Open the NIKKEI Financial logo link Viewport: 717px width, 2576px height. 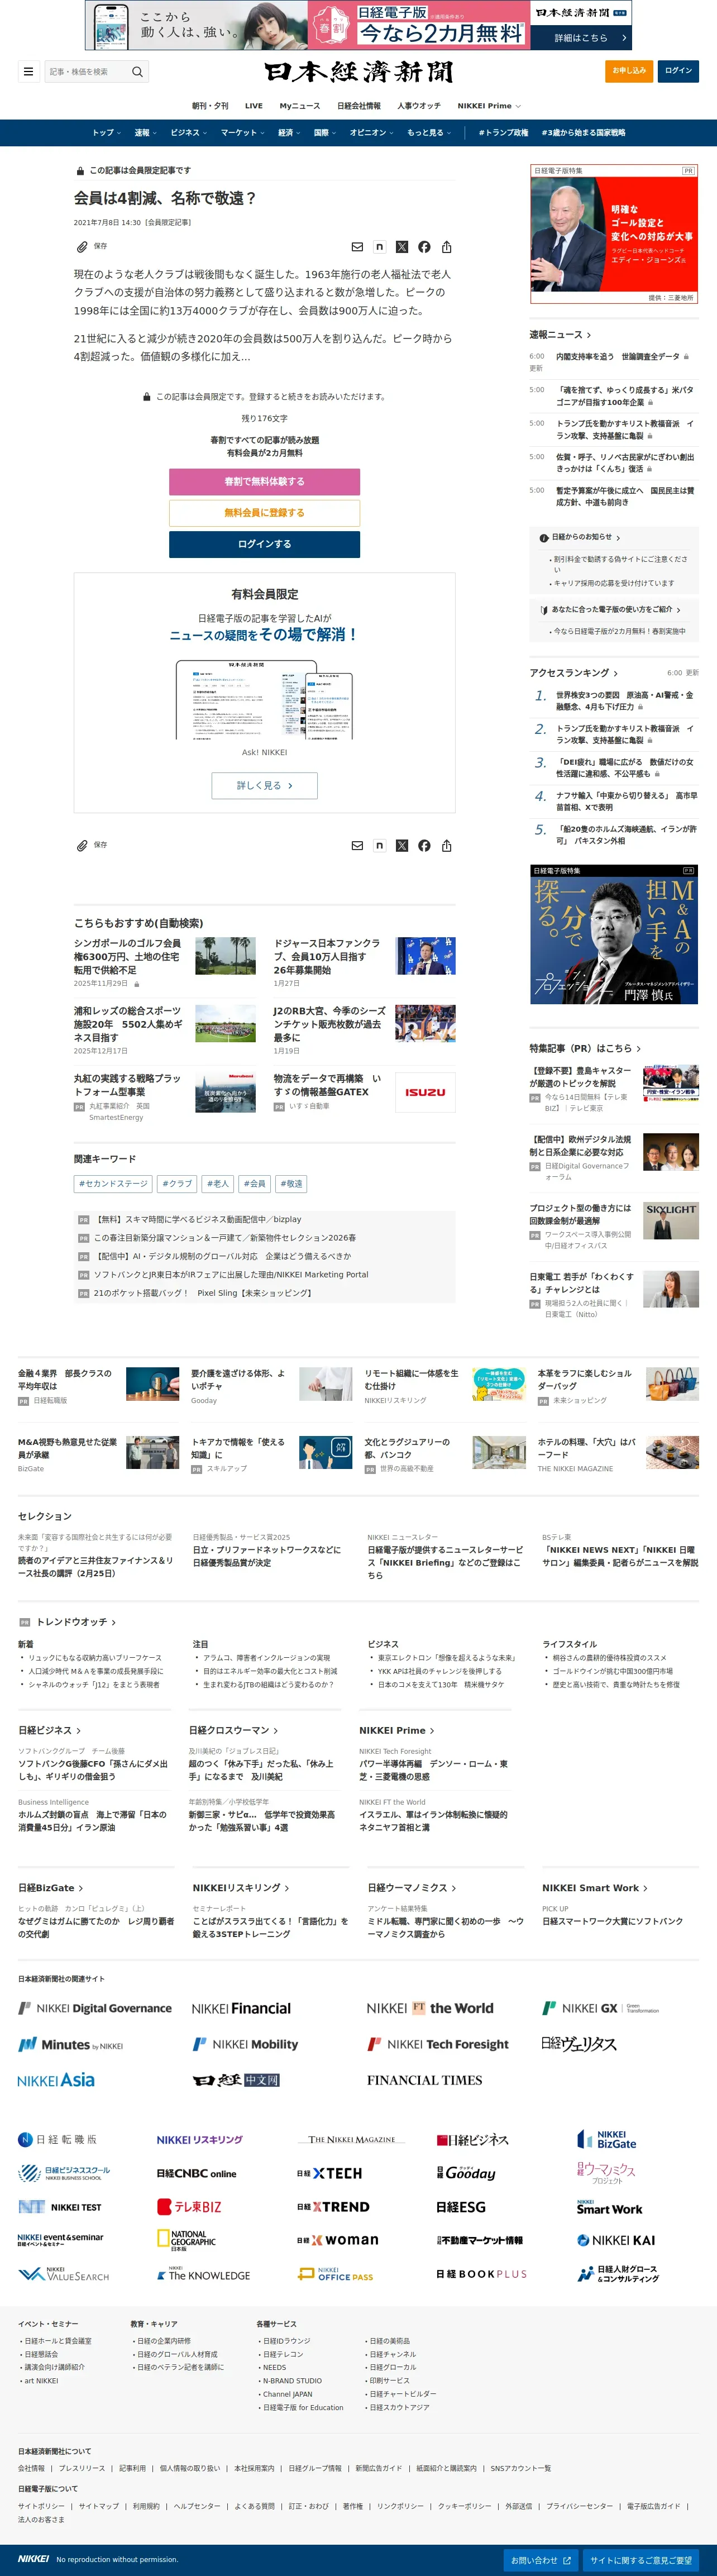click(x=241, y=2008)
